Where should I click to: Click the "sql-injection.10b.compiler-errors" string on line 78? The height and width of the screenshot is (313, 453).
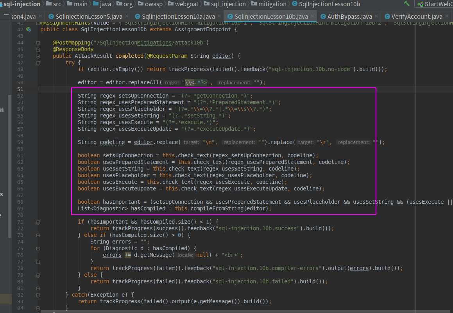pyautogui.click(x=267, y=268)
